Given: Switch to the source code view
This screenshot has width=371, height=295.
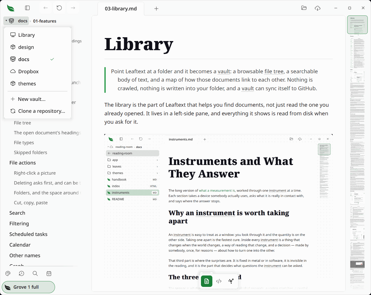Looking at the screenshot, I should [219, 281].
